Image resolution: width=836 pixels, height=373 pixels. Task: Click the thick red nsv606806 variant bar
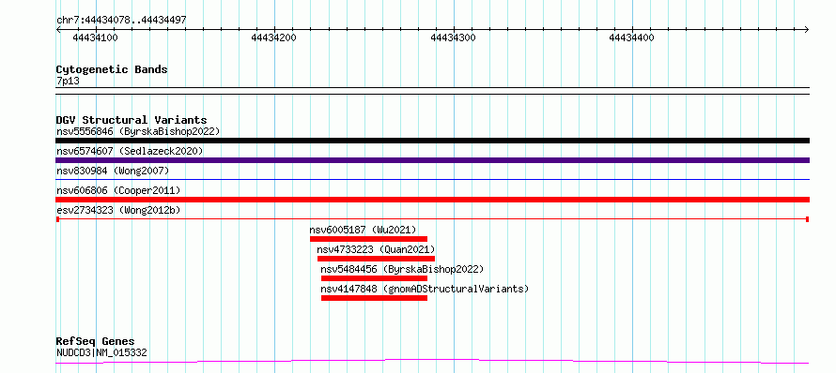click(x=432, y=200)
